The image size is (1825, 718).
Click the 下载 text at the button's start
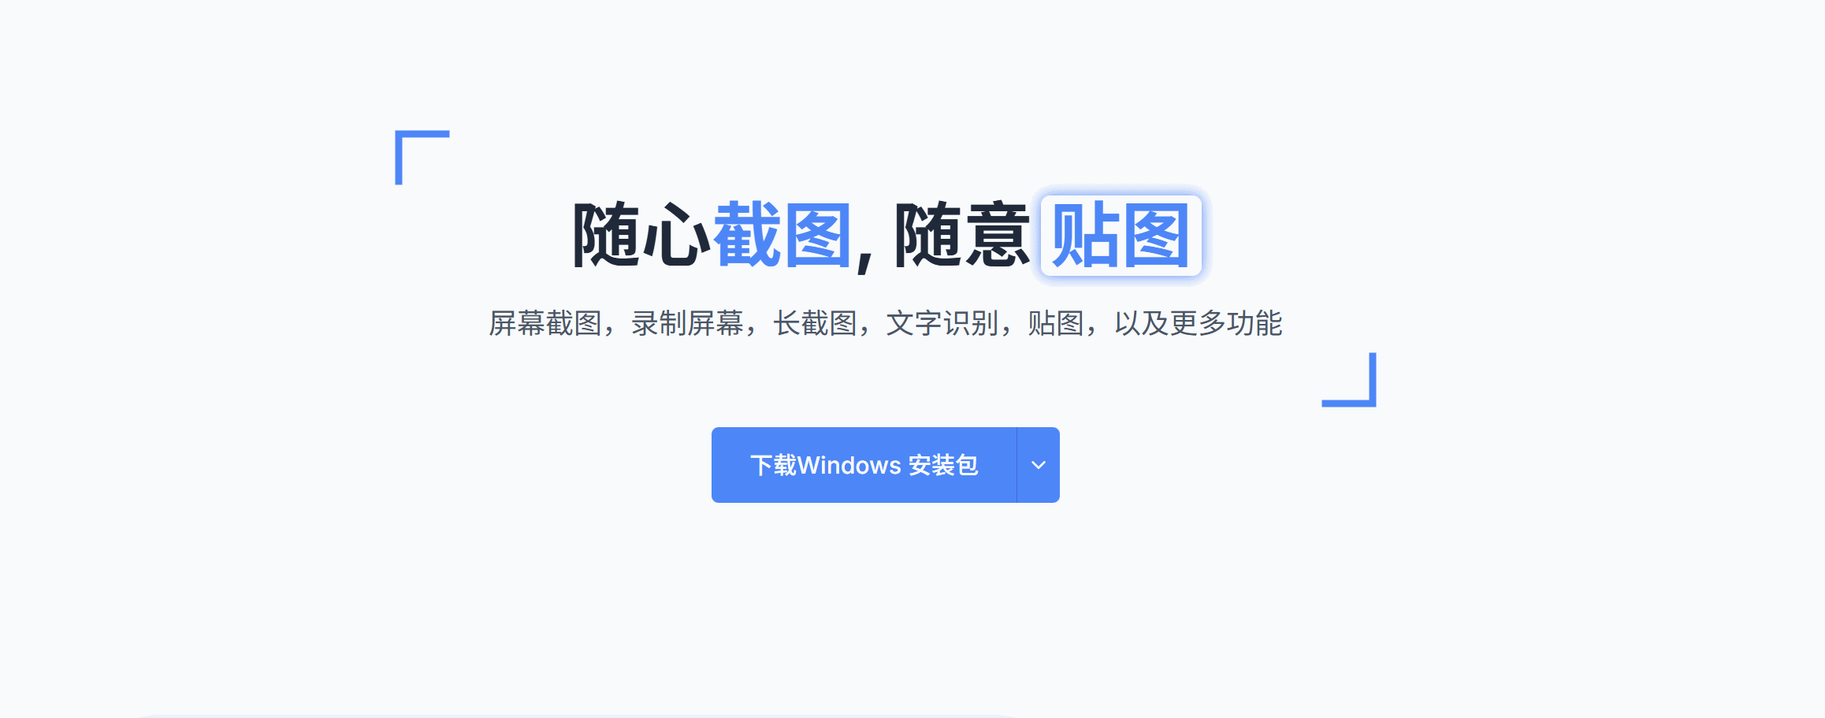coord(773,466)
